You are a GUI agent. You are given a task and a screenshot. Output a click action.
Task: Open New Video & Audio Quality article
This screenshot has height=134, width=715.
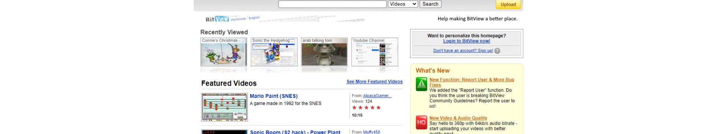click(x=458, y=118)
